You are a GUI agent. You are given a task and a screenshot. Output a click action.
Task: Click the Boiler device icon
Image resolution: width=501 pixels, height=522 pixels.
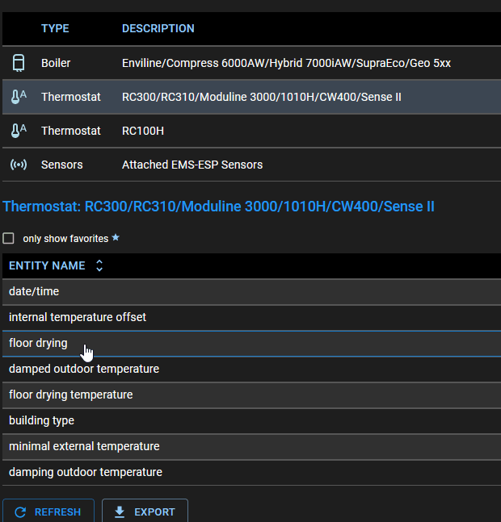18,62
